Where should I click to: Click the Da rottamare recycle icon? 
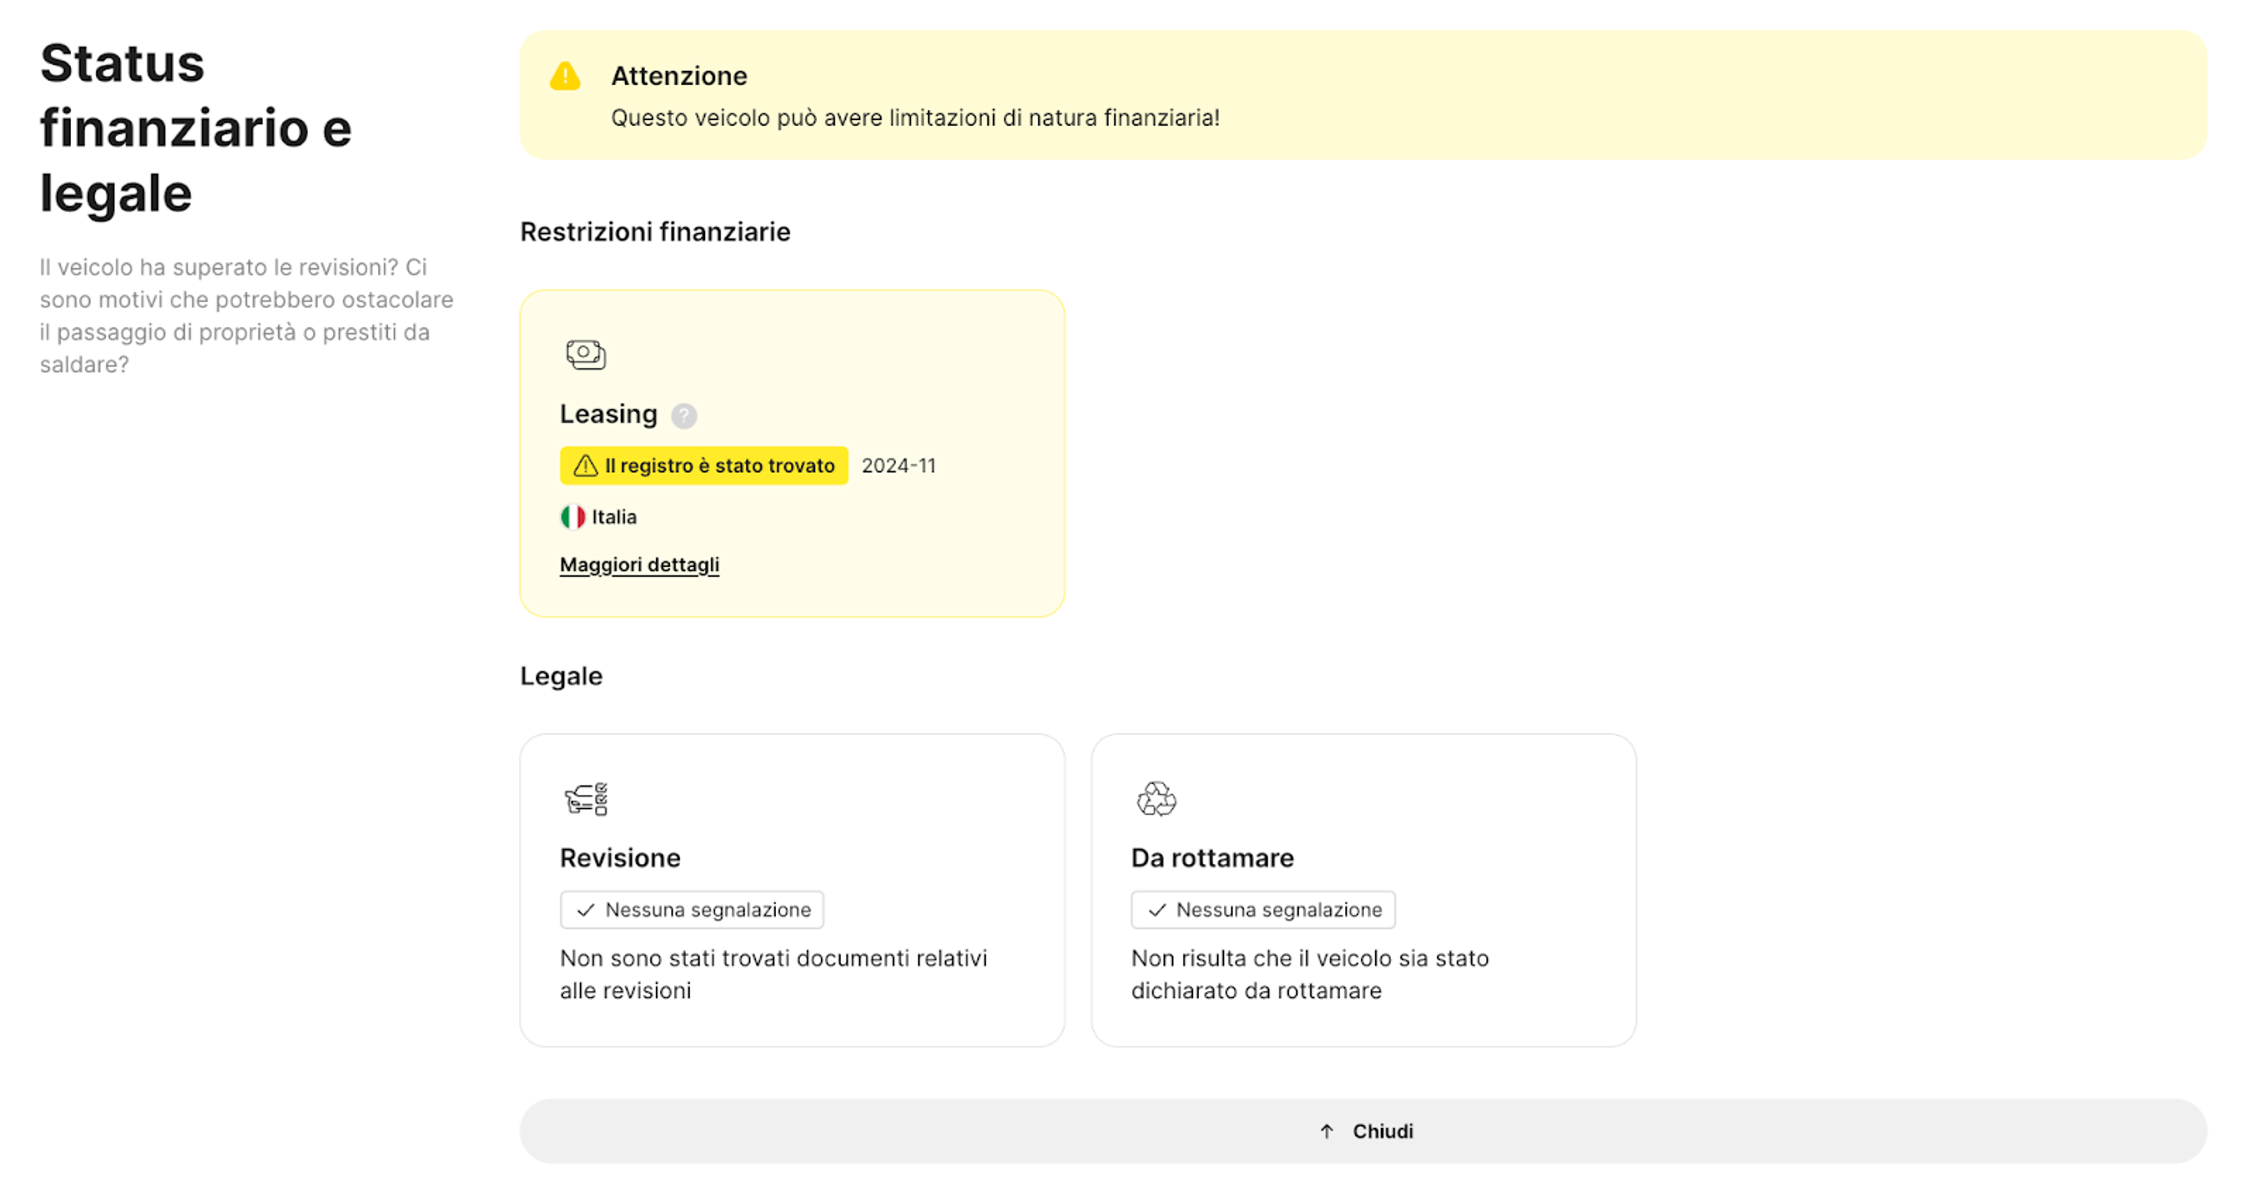pos(1156,799)
